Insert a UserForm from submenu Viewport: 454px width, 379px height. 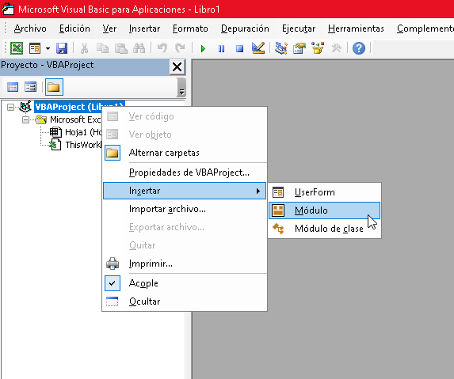pos(325,192)
